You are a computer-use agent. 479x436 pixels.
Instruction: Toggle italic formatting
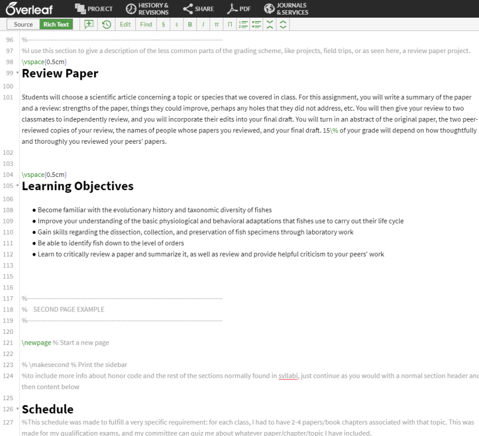click(203, 25)
